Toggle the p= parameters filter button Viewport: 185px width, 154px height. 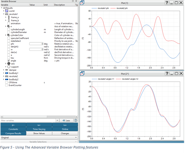click(13, 125)
